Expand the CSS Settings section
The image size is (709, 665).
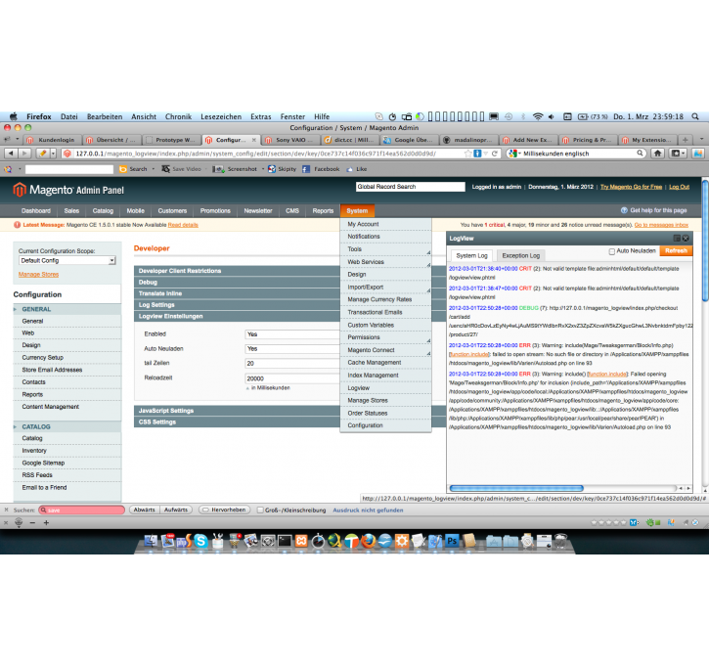click(237, 421)
